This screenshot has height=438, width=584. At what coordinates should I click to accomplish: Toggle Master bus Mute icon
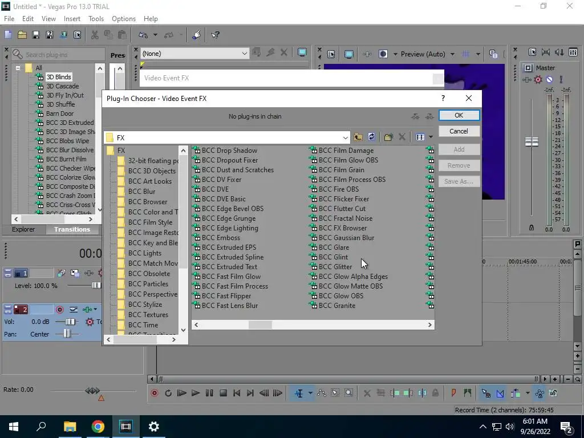(x=549, y=79)
